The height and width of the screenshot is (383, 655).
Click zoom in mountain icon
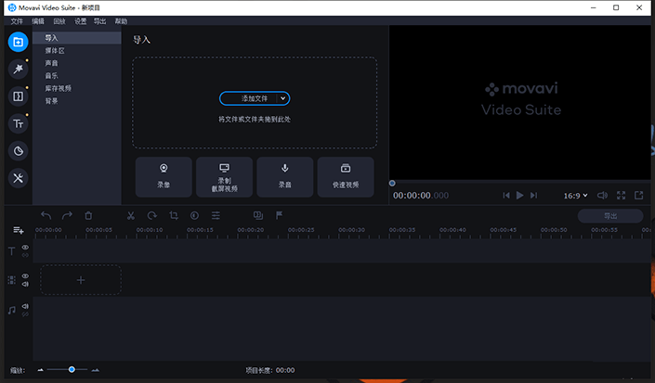96,370
